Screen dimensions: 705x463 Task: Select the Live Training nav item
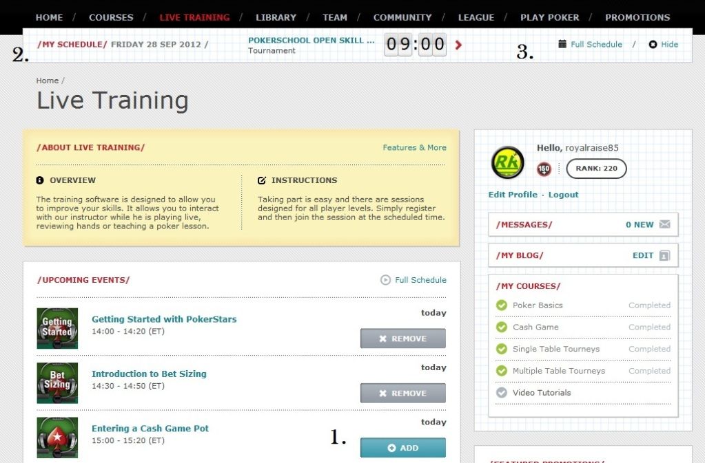pyautogui.click(x=194, y=17)
